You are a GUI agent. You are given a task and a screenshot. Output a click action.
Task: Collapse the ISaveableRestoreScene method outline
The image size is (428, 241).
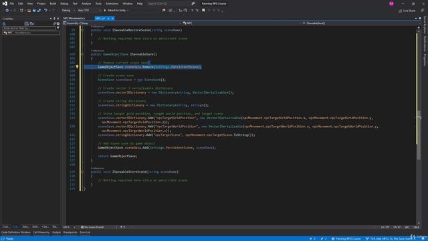(x=82, y=30)
